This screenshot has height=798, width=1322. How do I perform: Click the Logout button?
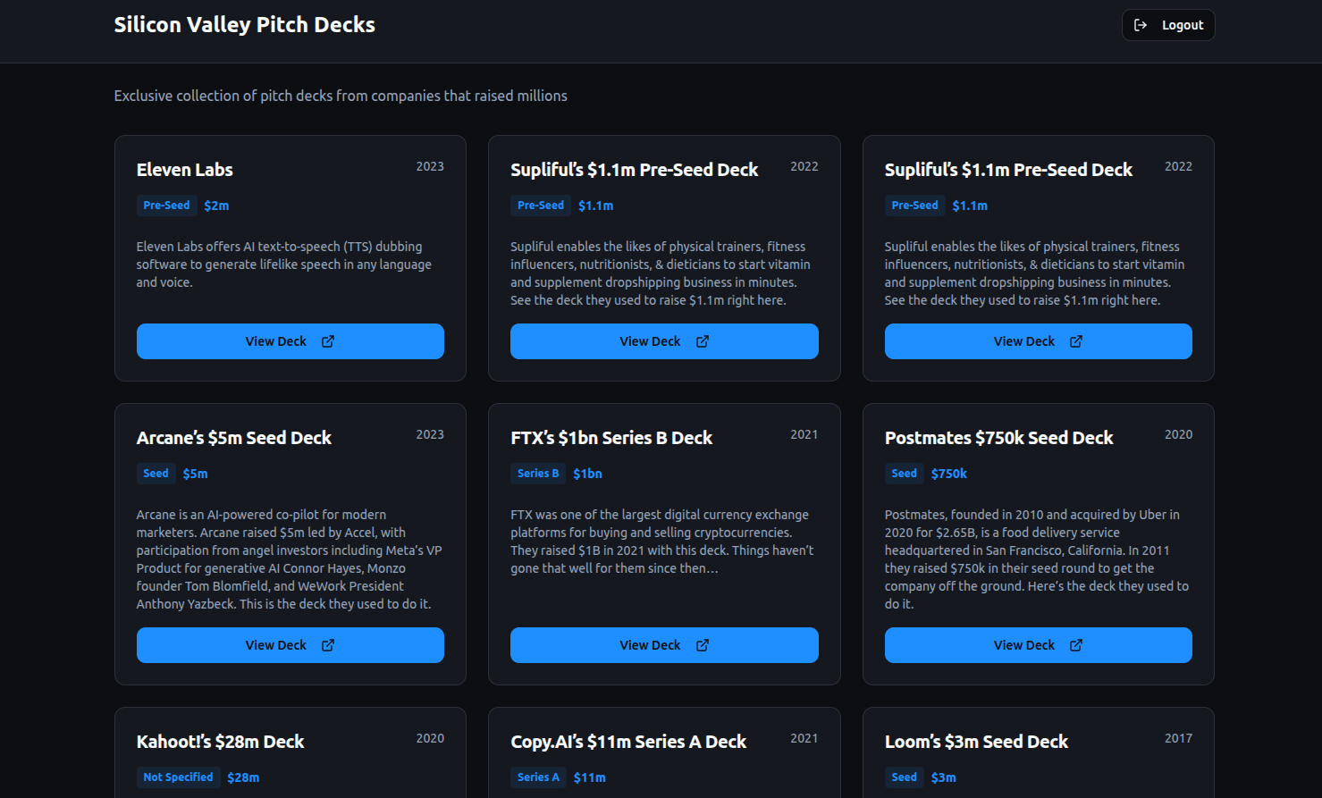(x=1167, y=25)
